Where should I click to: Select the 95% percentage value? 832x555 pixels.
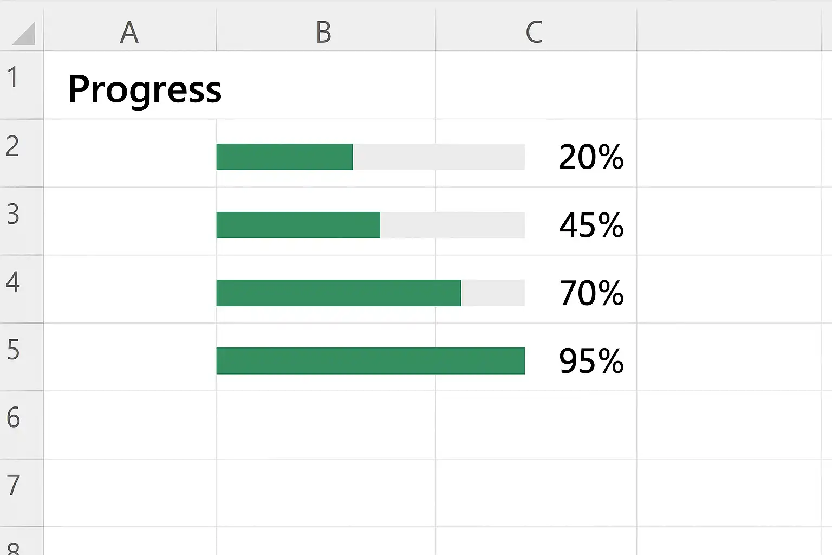(591, 361)
